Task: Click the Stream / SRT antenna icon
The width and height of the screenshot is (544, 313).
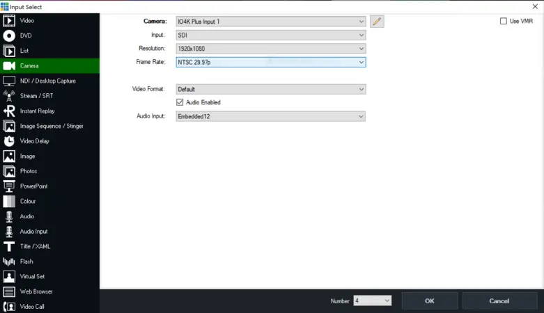Action: (9, 96)
